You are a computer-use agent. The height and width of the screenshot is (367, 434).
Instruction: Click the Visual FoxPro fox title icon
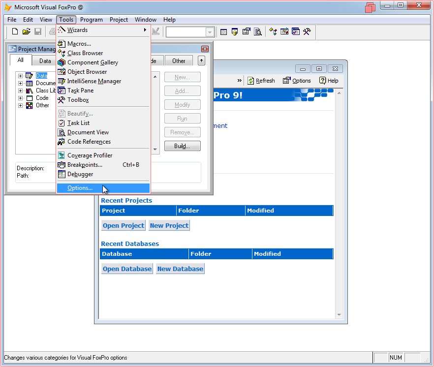coord(8,7)
